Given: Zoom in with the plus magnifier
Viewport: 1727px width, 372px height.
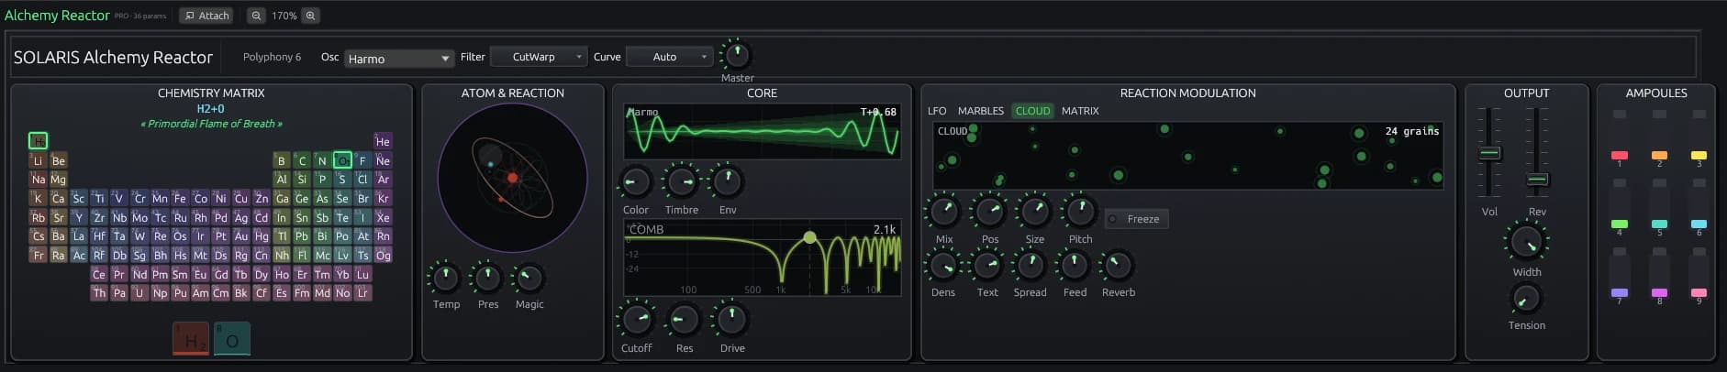Looking at the screenshot, I should [x=310, y=16].
